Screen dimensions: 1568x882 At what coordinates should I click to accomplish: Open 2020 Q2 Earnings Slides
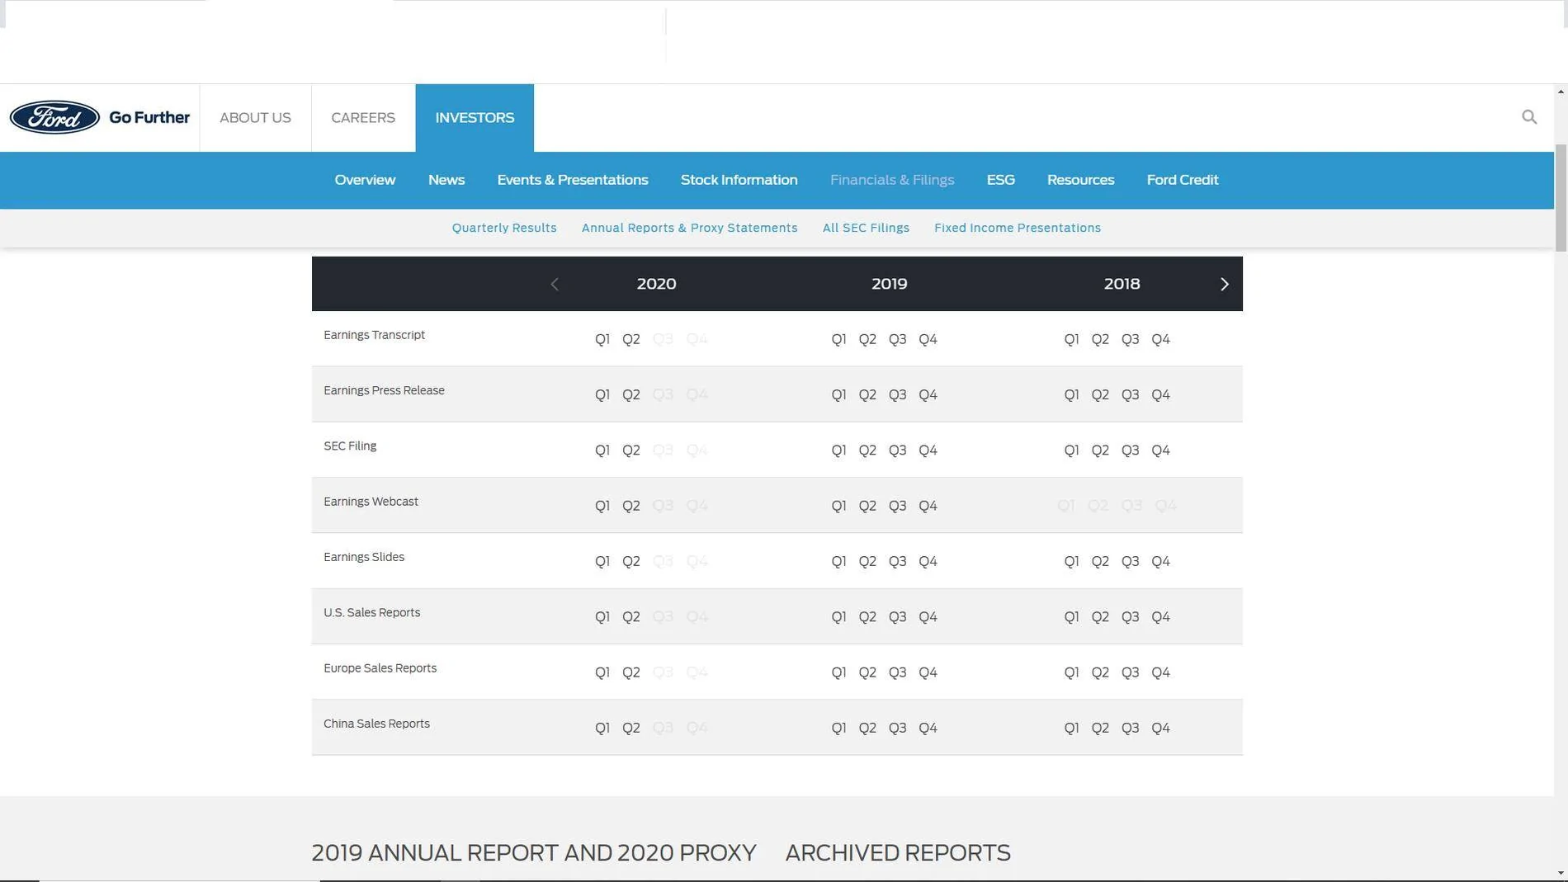631,561
